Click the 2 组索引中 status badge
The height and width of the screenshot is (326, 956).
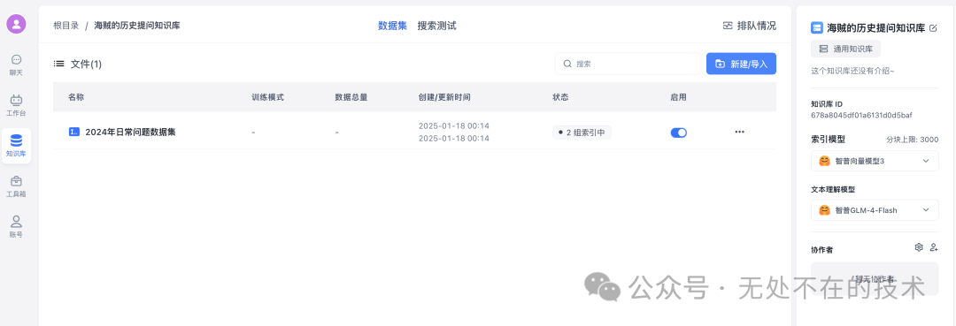[x=582, y=132]
